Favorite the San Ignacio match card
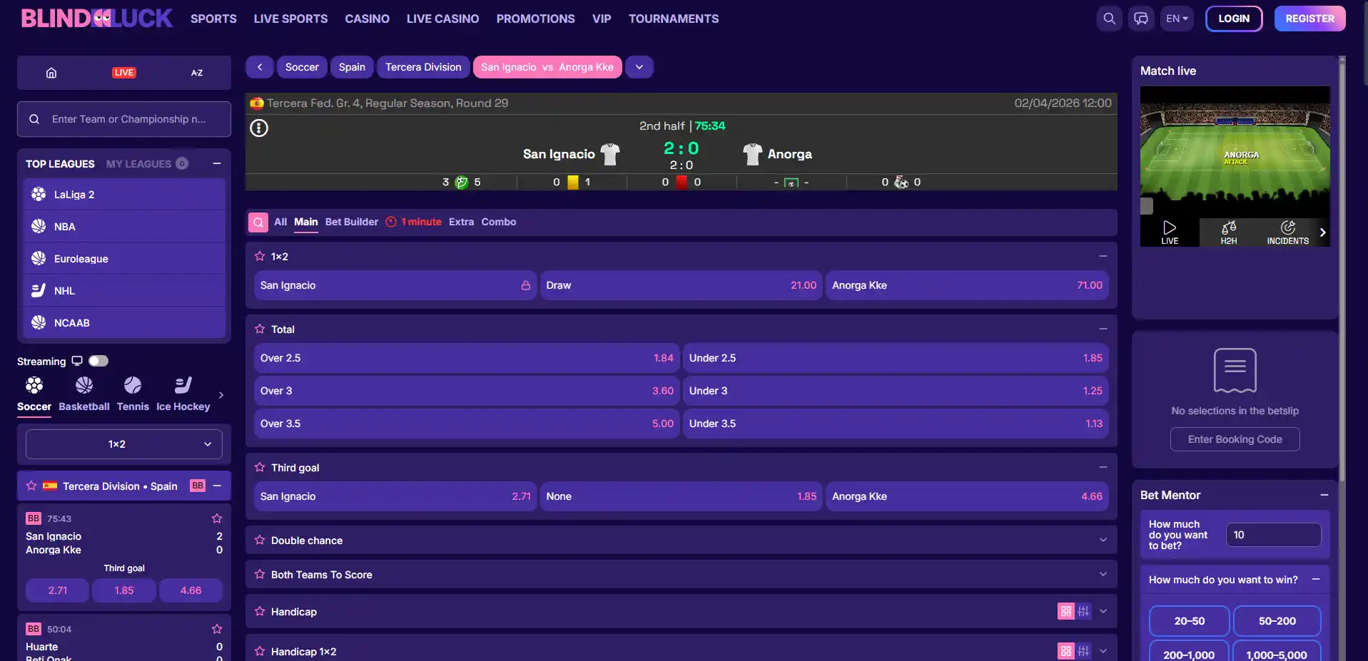Image resolution: width=1368 pixels, height=661 pixels. click(217, 518)
